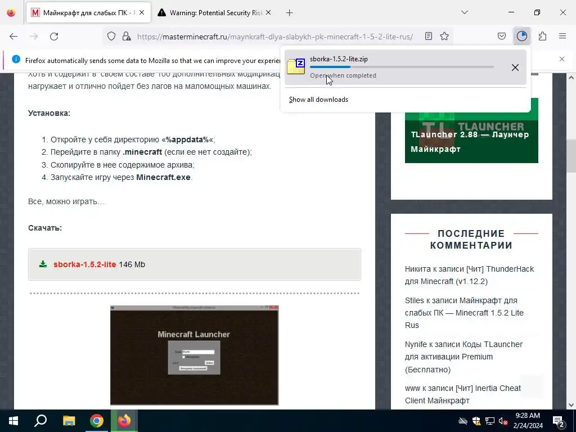Click the Minecraft.exe text in step 4
The image size is (576, 432).
coord(164,177)
